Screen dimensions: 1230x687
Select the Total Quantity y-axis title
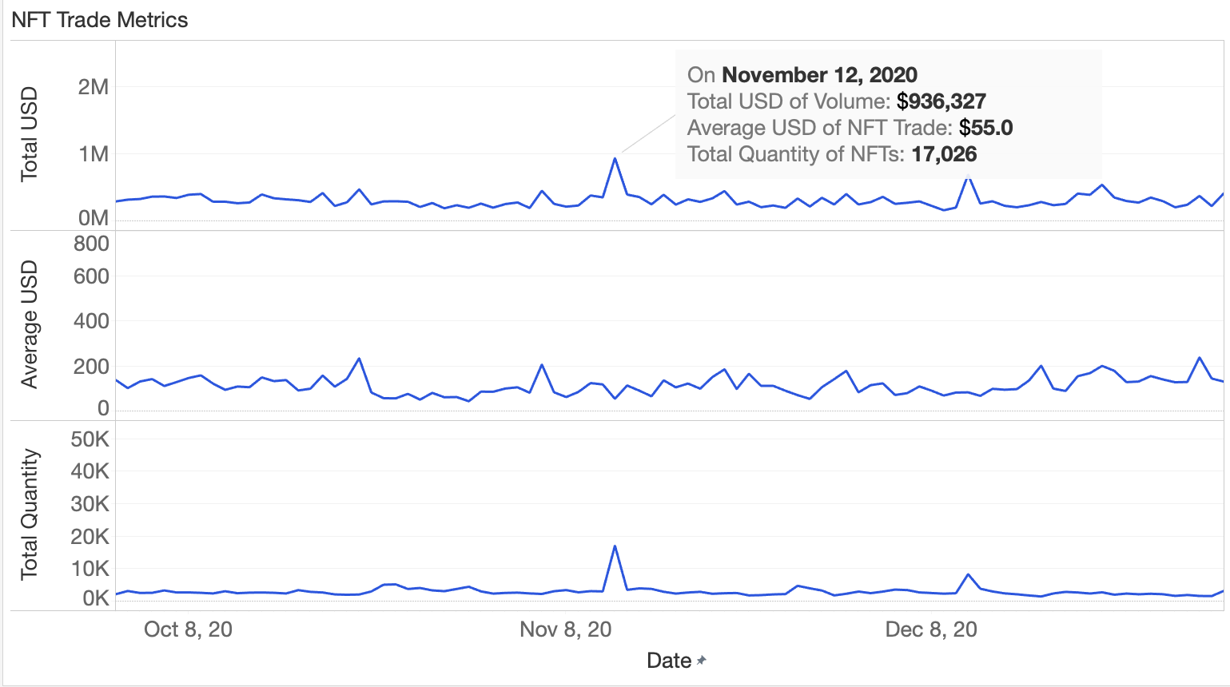29,514
